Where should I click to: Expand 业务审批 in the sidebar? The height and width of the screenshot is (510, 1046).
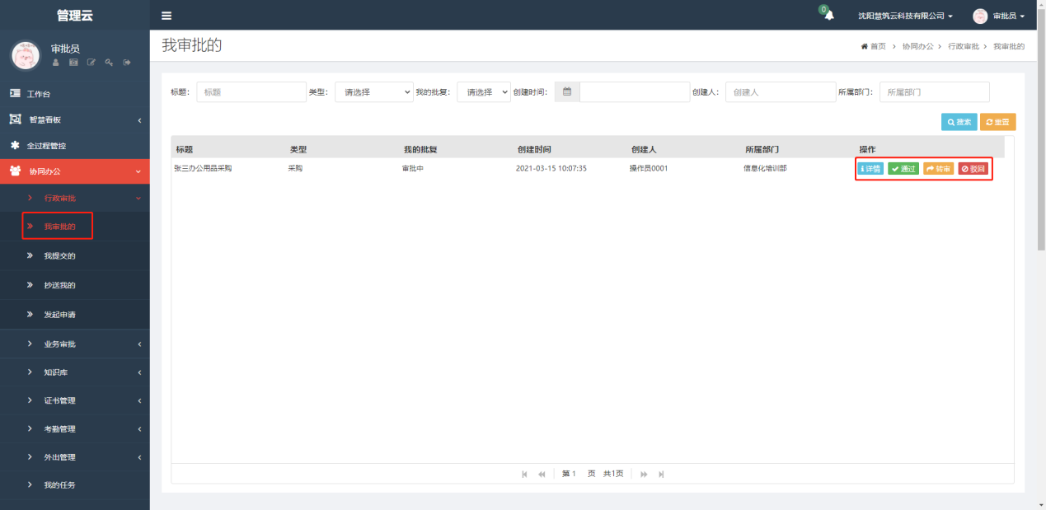tap(75, 344)
